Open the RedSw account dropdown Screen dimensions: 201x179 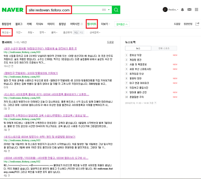tap(173, 10)
